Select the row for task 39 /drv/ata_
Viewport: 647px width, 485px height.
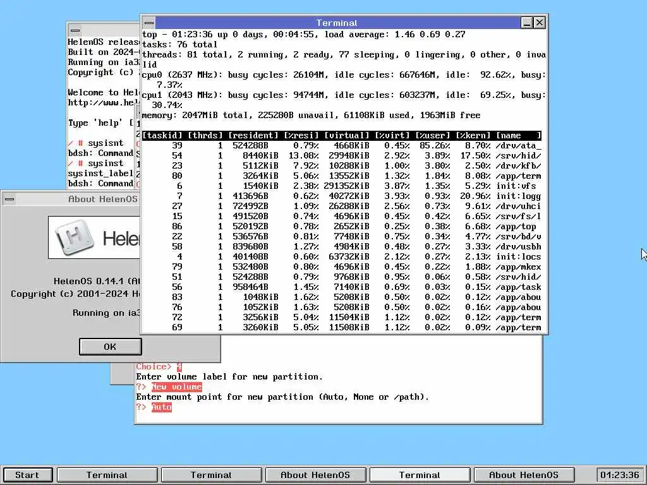point(341,146)
